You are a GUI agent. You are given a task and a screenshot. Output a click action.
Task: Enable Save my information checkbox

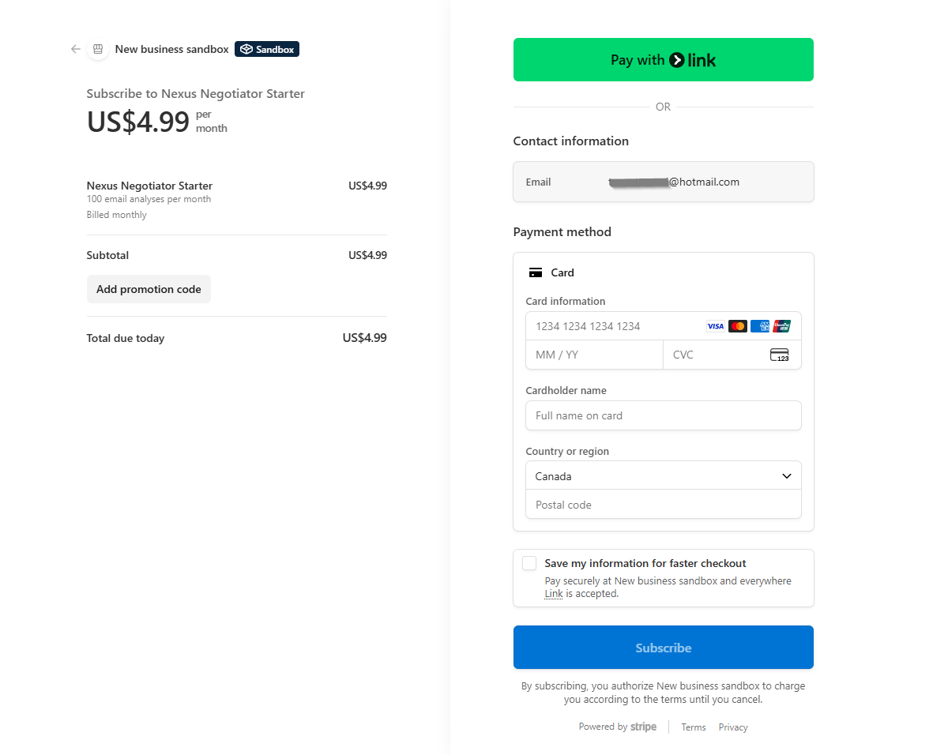pos(529,563)
